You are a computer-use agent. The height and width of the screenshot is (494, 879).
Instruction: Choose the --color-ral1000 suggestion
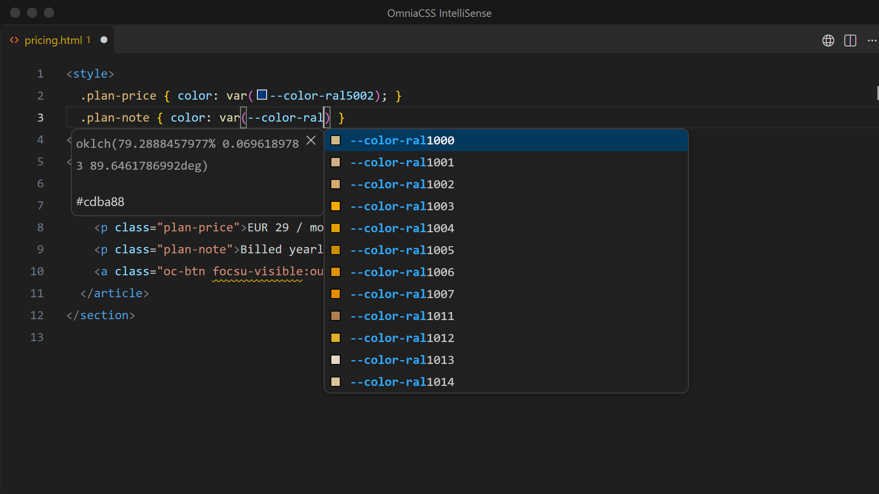(506, 140)
